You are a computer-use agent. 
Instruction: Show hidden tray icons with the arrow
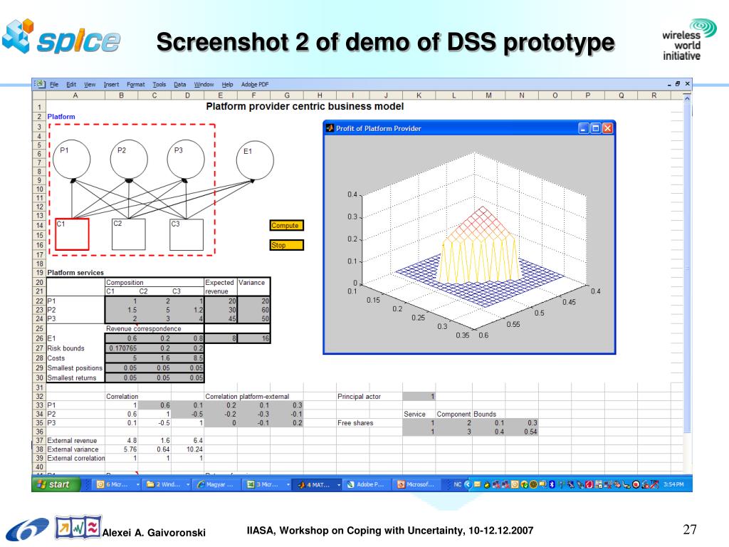pos(468,484)
